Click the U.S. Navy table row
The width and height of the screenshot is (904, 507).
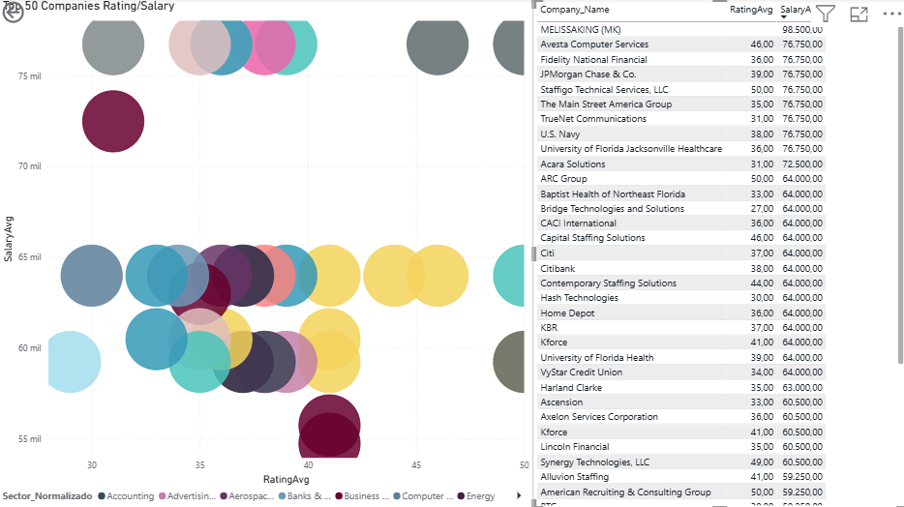click(x=561, y=134)
